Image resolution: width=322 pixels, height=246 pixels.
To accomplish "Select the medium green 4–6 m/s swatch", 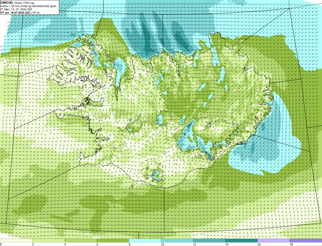I will pos(80,241).
